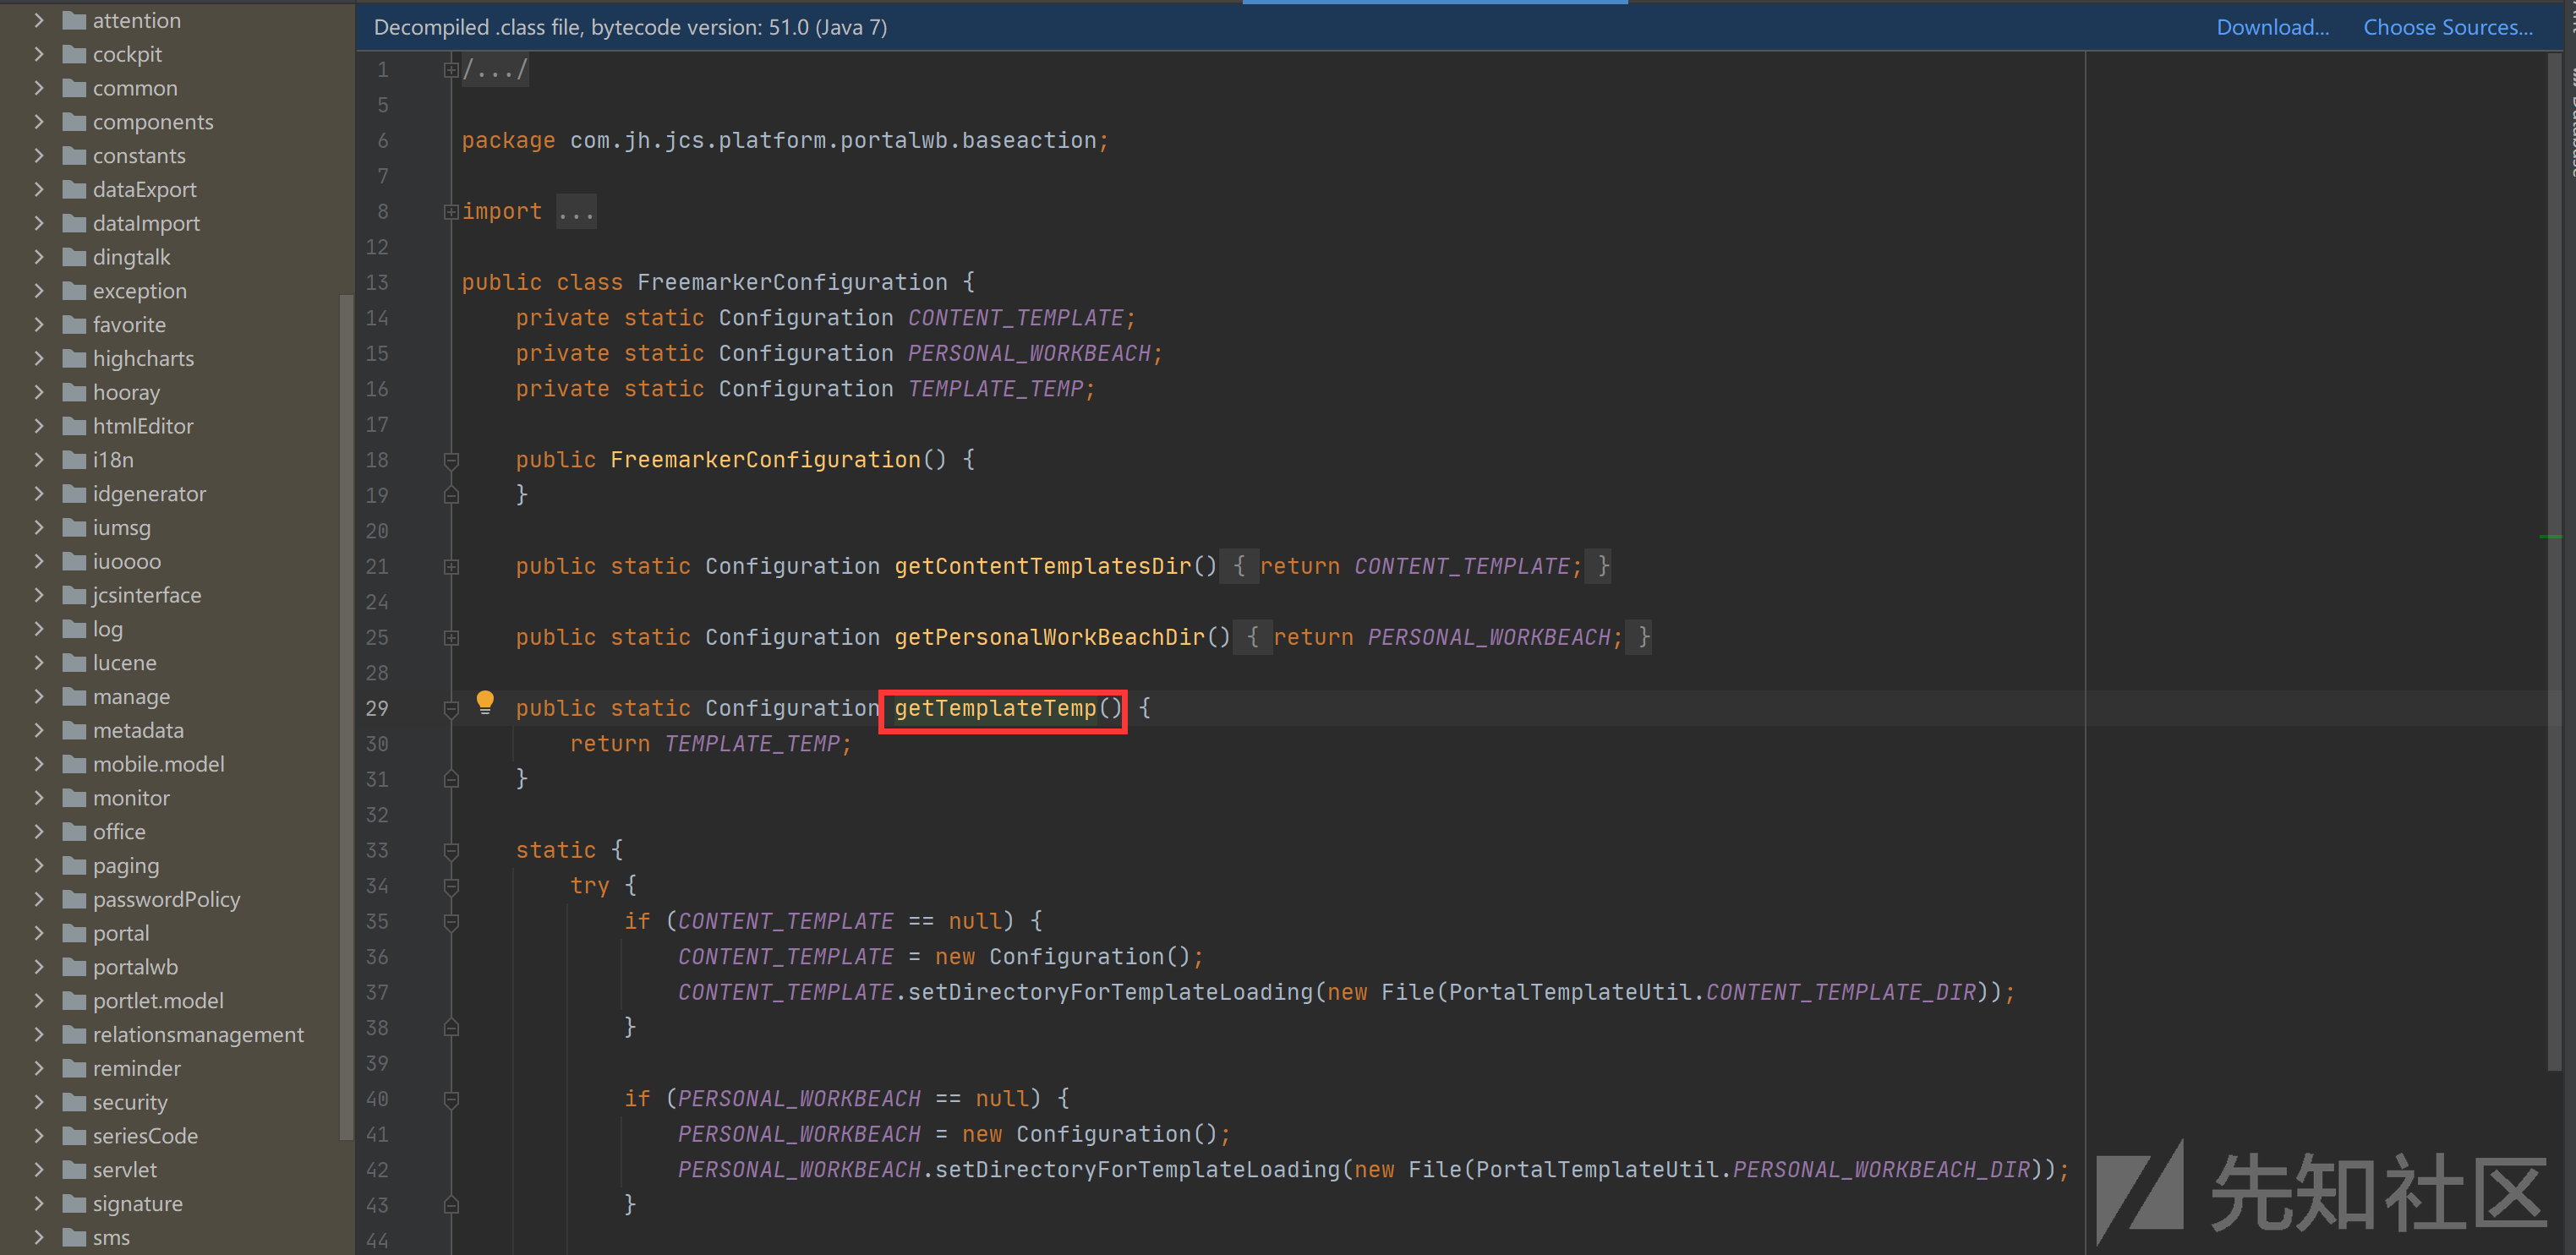Screen dimensions: 2576x1255
Task: Open the constants folder icon
Action: [x=74, y=155]
